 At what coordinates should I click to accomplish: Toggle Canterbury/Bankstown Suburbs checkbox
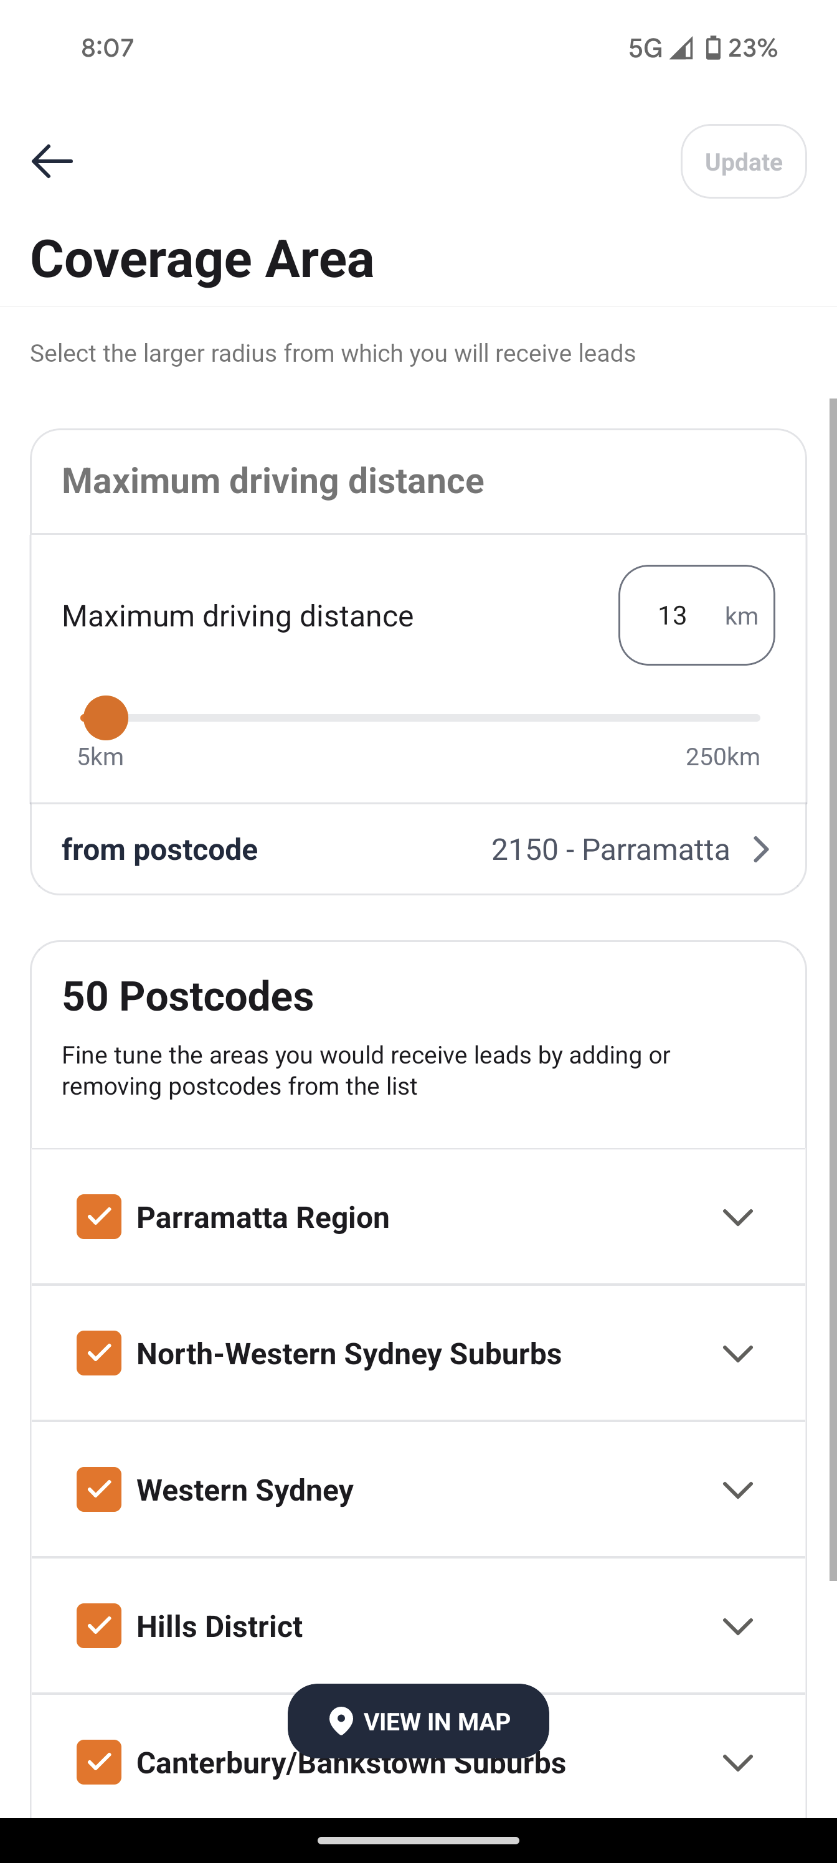(x=99, y=1762)
